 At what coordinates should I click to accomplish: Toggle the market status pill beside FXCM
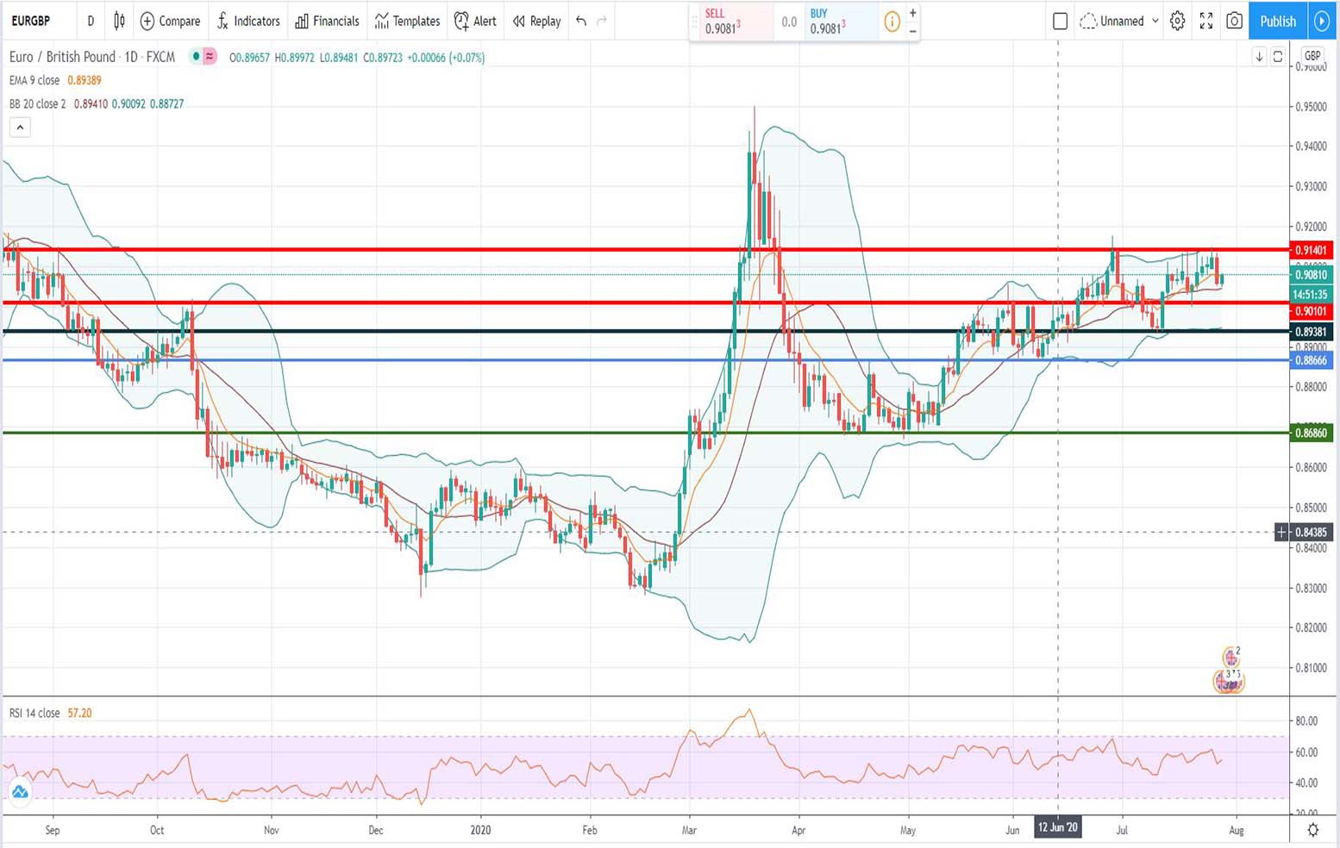click(x=204, y=57)
